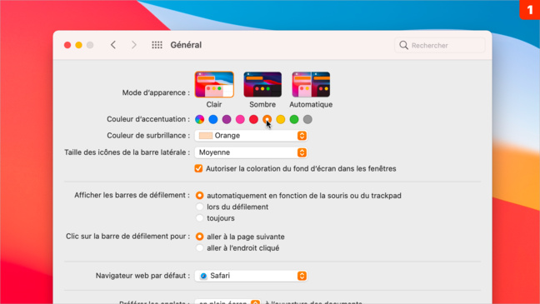Choose red accent color
The image size is (540, 304).
[x=254, y=119]
